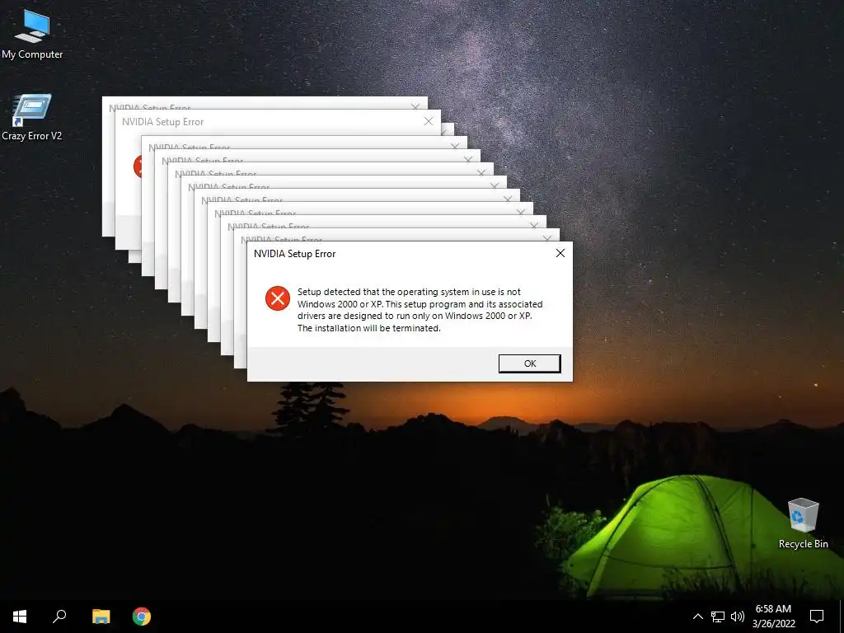
Task: Open the Recycle Bin desktop icon
Action: tap(803, 523)
